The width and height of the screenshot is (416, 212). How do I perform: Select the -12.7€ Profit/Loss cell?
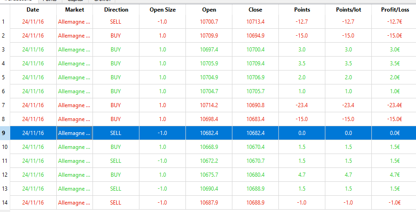pyautogui.click(x=394, y=22)
